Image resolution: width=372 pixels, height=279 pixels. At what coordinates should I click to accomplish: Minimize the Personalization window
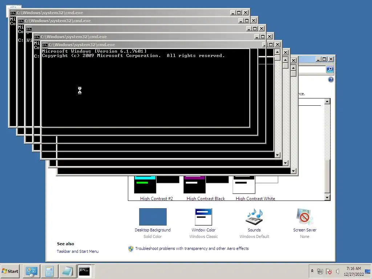pos(318,59)
